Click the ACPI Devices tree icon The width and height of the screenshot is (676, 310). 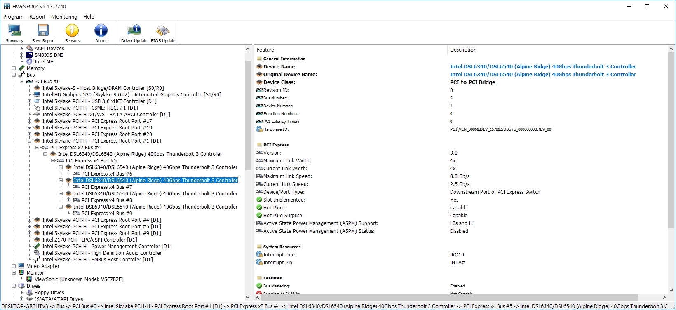click(x=29, y=48)
